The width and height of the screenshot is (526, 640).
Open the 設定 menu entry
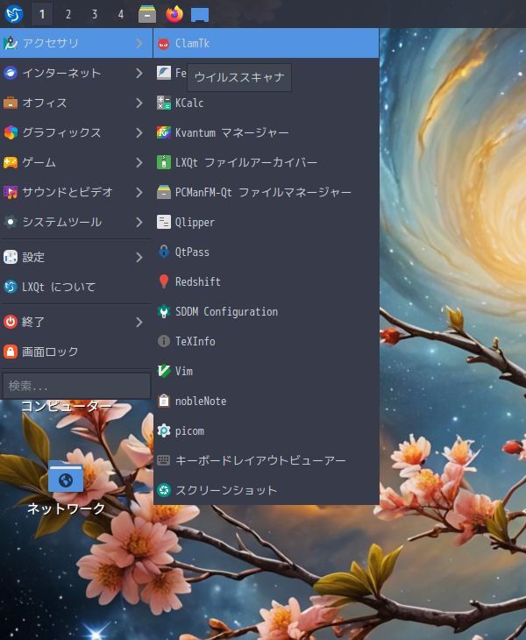[x=76, y=257]
